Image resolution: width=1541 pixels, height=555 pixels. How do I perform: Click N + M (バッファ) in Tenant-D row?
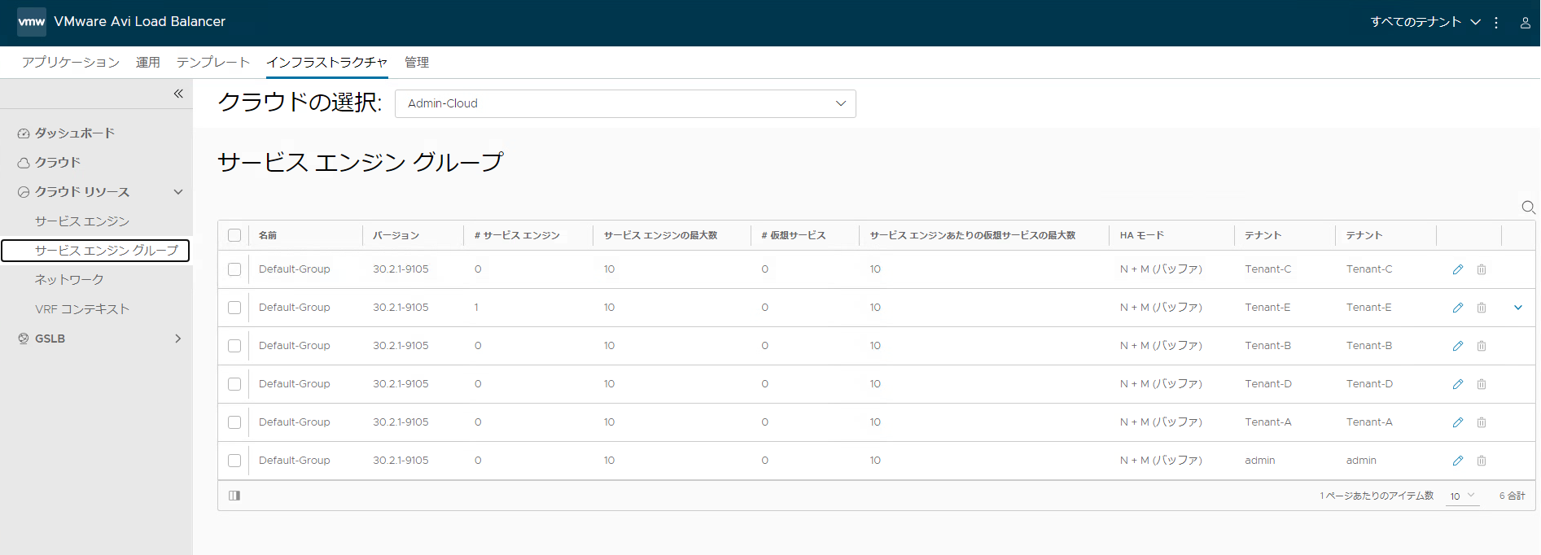pos(1161,384)
